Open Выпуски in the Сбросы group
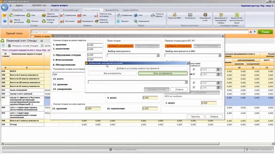The width and height of the screenshot is (275, 154). click(x=122, y=21)
